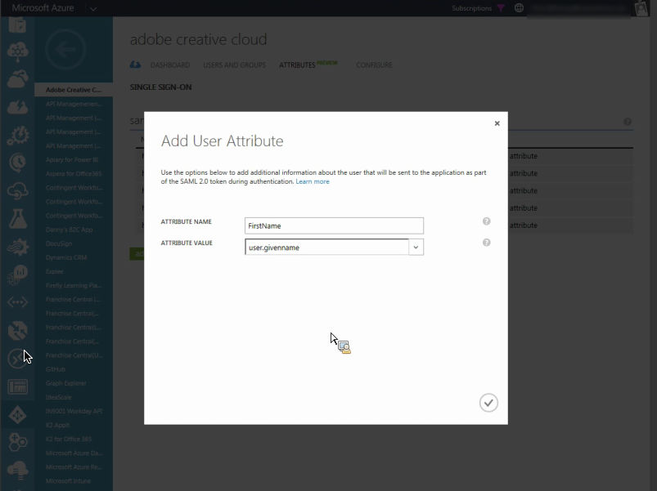Screen dimensions: 657x491
Task: Switch to the Users and Groups tab
Action: pos(234,65)
